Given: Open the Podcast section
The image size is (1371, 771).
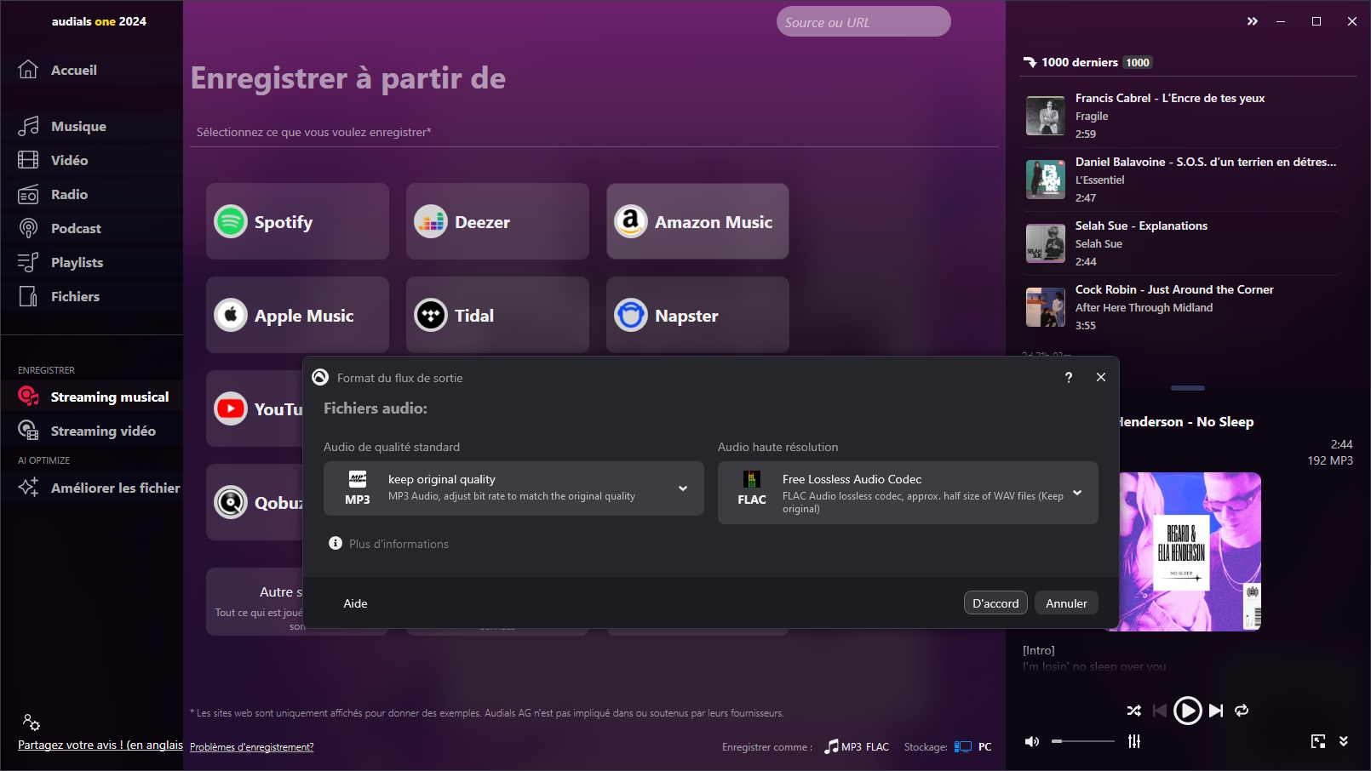Looking at the screenshot, I should point(91,228).
